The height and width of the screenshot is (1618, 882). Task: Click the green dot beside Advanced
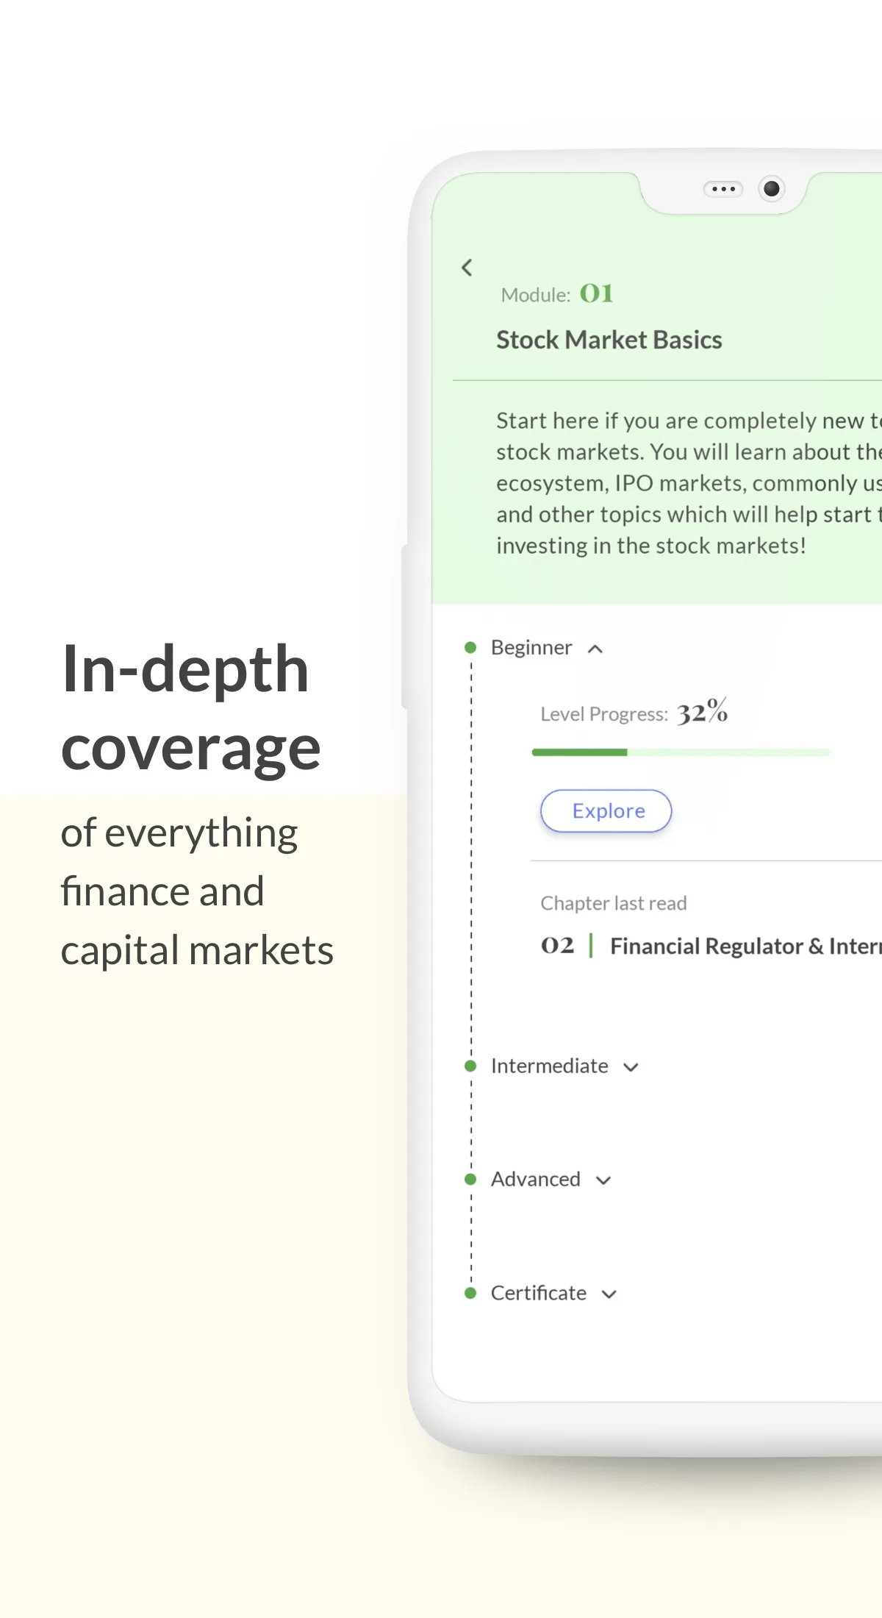coord(471,1179)
